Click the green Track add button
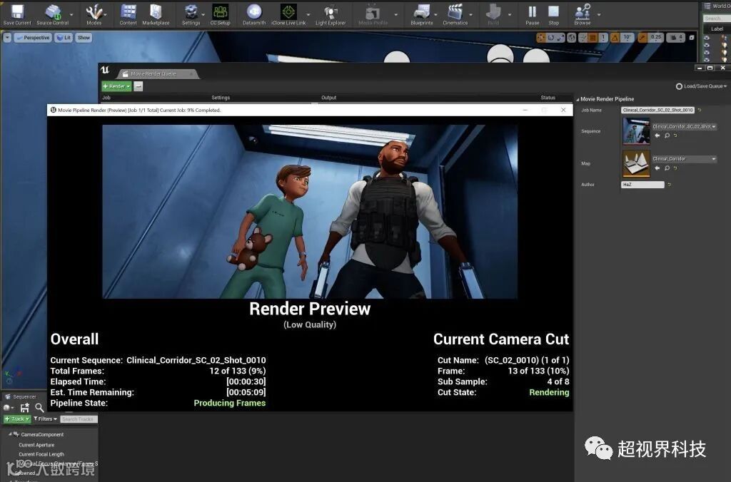The width and height of the screenshot is (731, 482). pos(17,419)
